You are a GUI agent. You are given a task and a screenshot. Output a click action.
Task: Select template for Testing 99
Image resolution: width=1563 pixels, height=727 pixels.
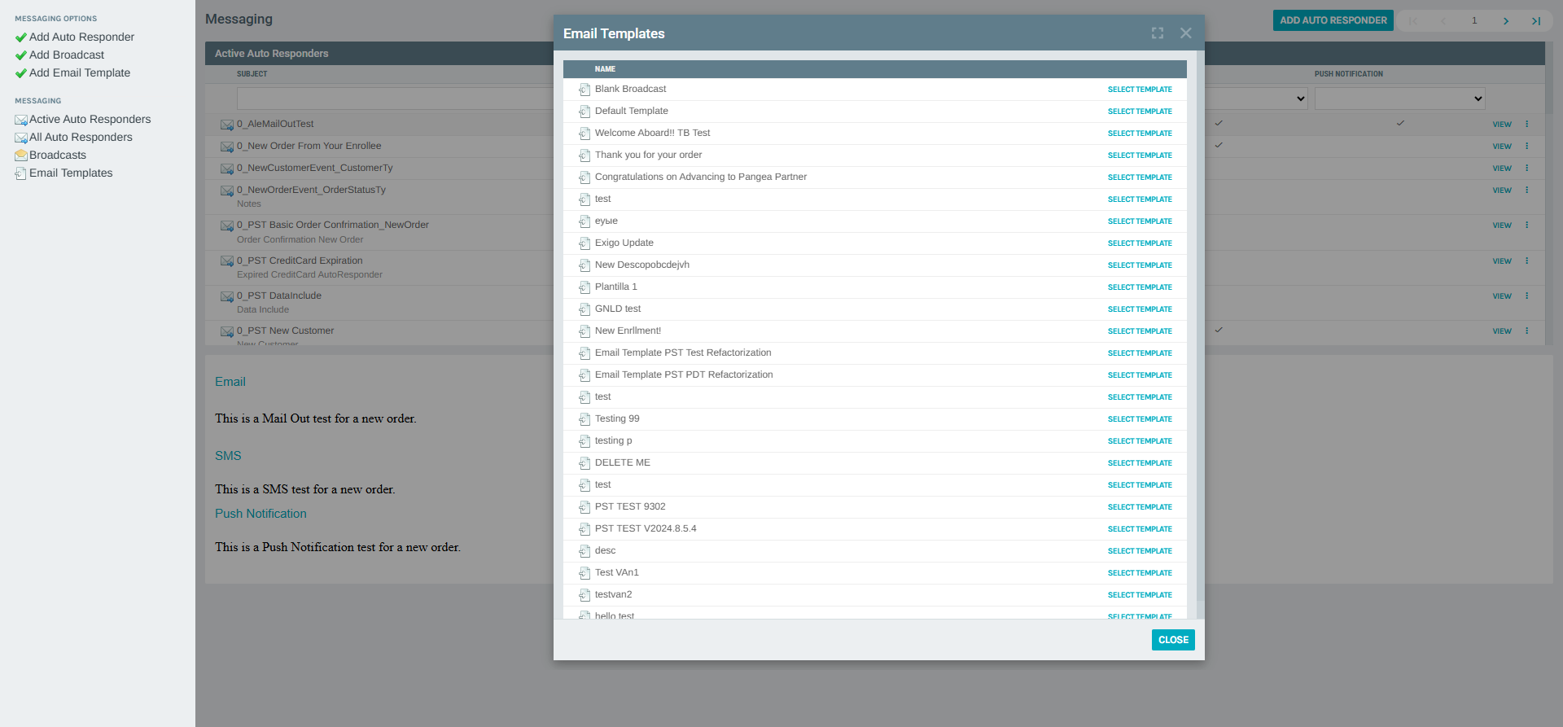[1140, 419]
